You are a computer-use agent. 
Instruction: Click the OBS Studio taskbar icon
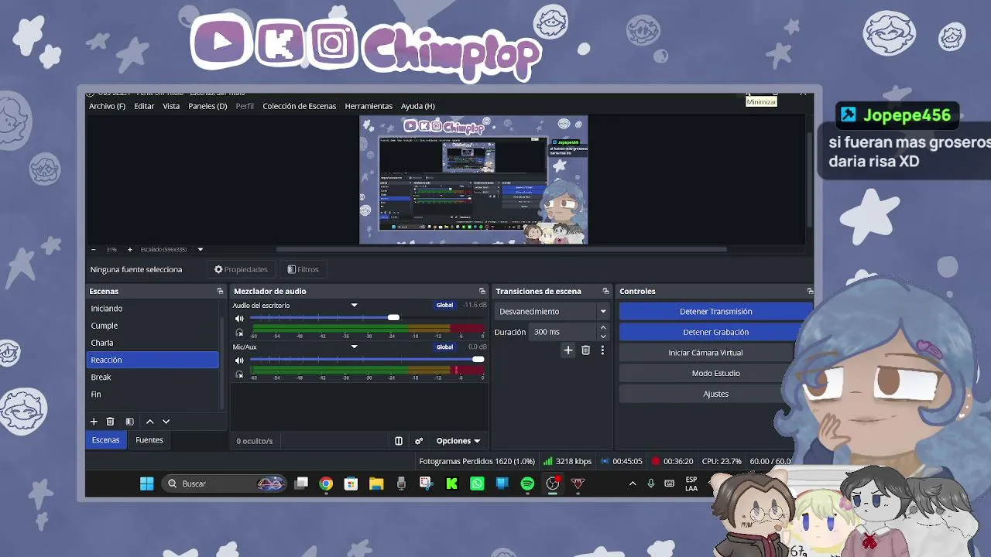point(553,484)
